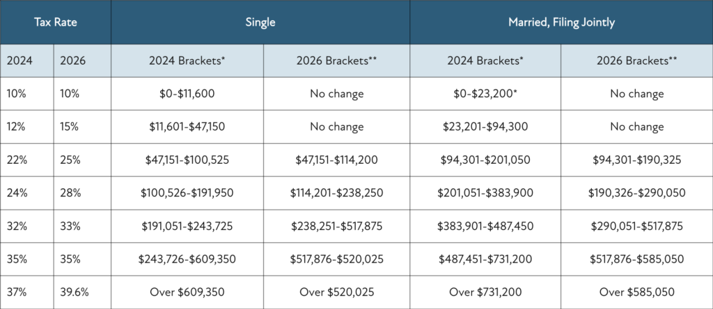Viewport: 713px width, 309px height.
Task: Select the "Over $520,025" cell
Action: pyautogui.click(x=337, y=292)
